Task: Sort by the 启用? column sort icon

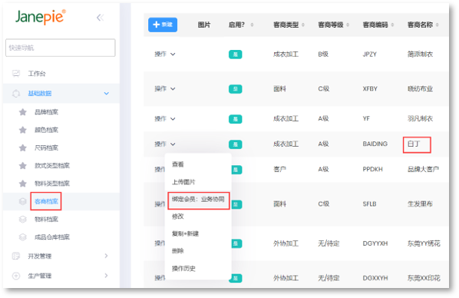Action: [x=252, y=25]
